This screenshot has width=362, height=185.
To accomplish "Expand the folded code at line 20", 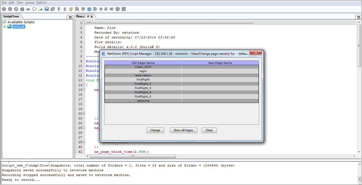I will [x=84, y=114].
